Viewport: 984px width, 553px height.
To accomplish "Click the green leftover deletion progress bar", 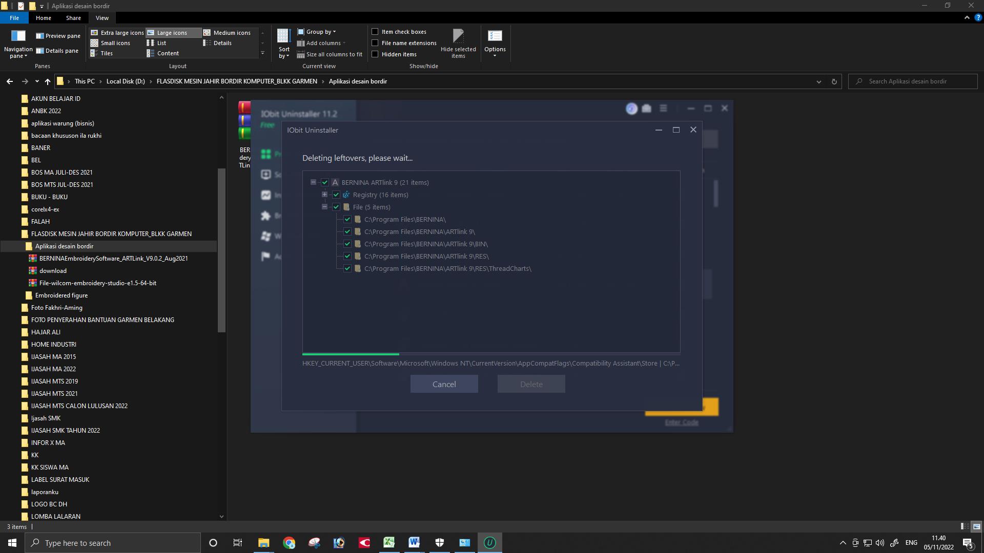I will pos(351,354).
